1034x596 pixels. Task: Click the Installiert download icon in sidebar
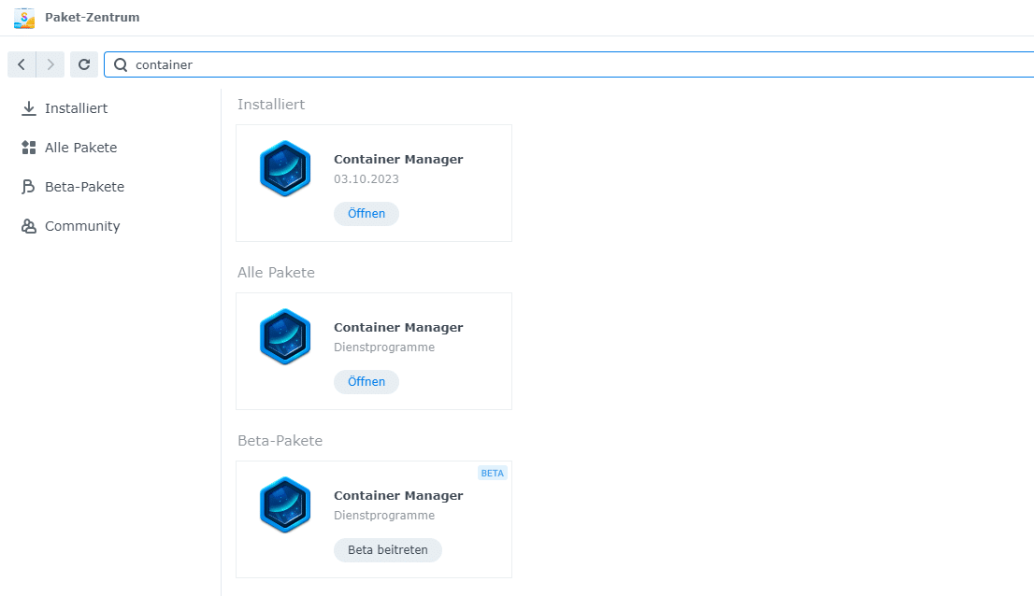click(x=28, y=108)
